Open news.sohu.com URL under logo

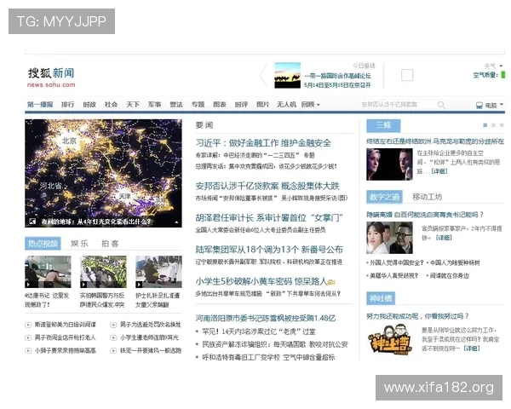tap(51, 85)
